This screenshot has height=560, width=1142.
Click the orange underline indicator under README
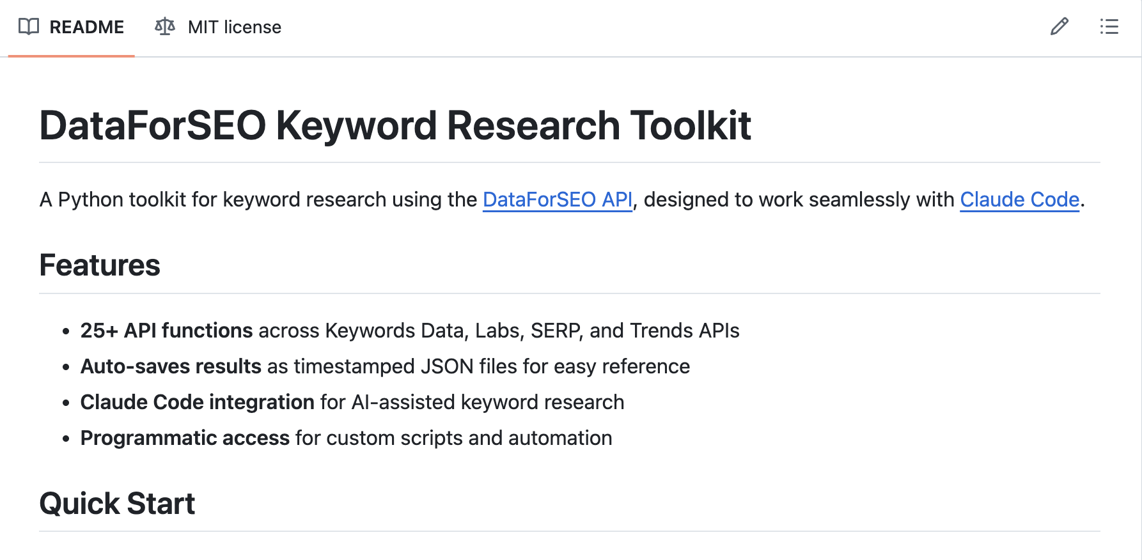coord(70,56)
